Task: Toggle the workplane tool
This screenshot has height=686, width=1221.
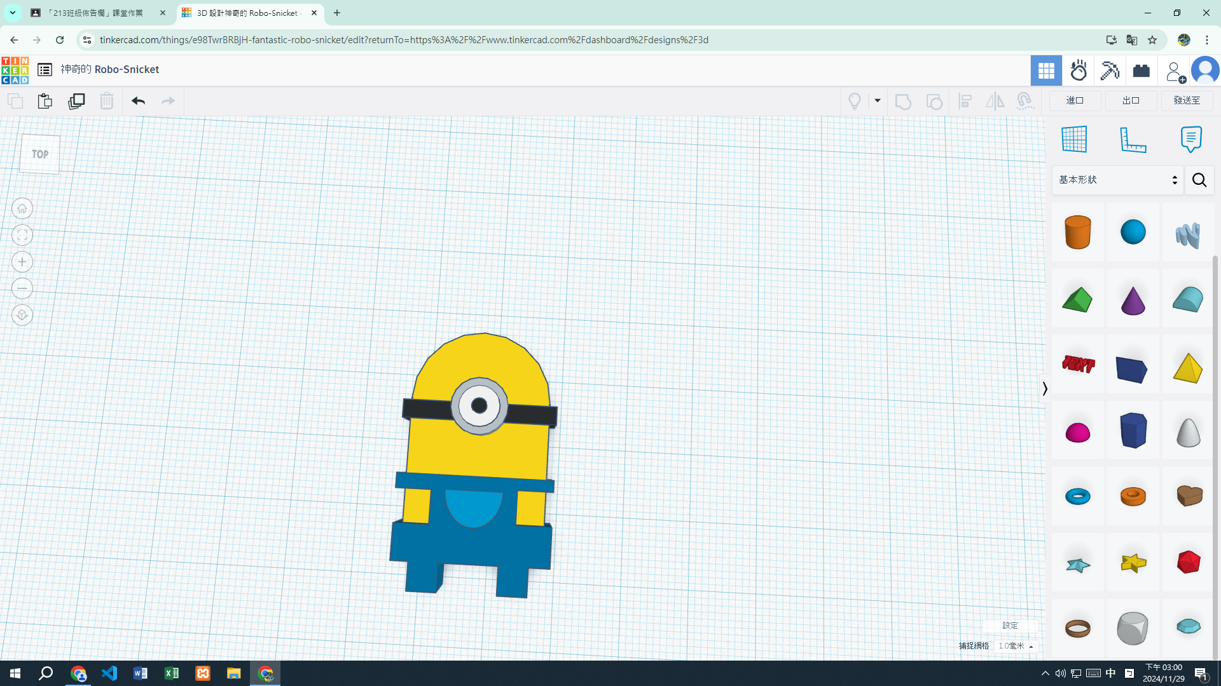Action: point(1074,139)
